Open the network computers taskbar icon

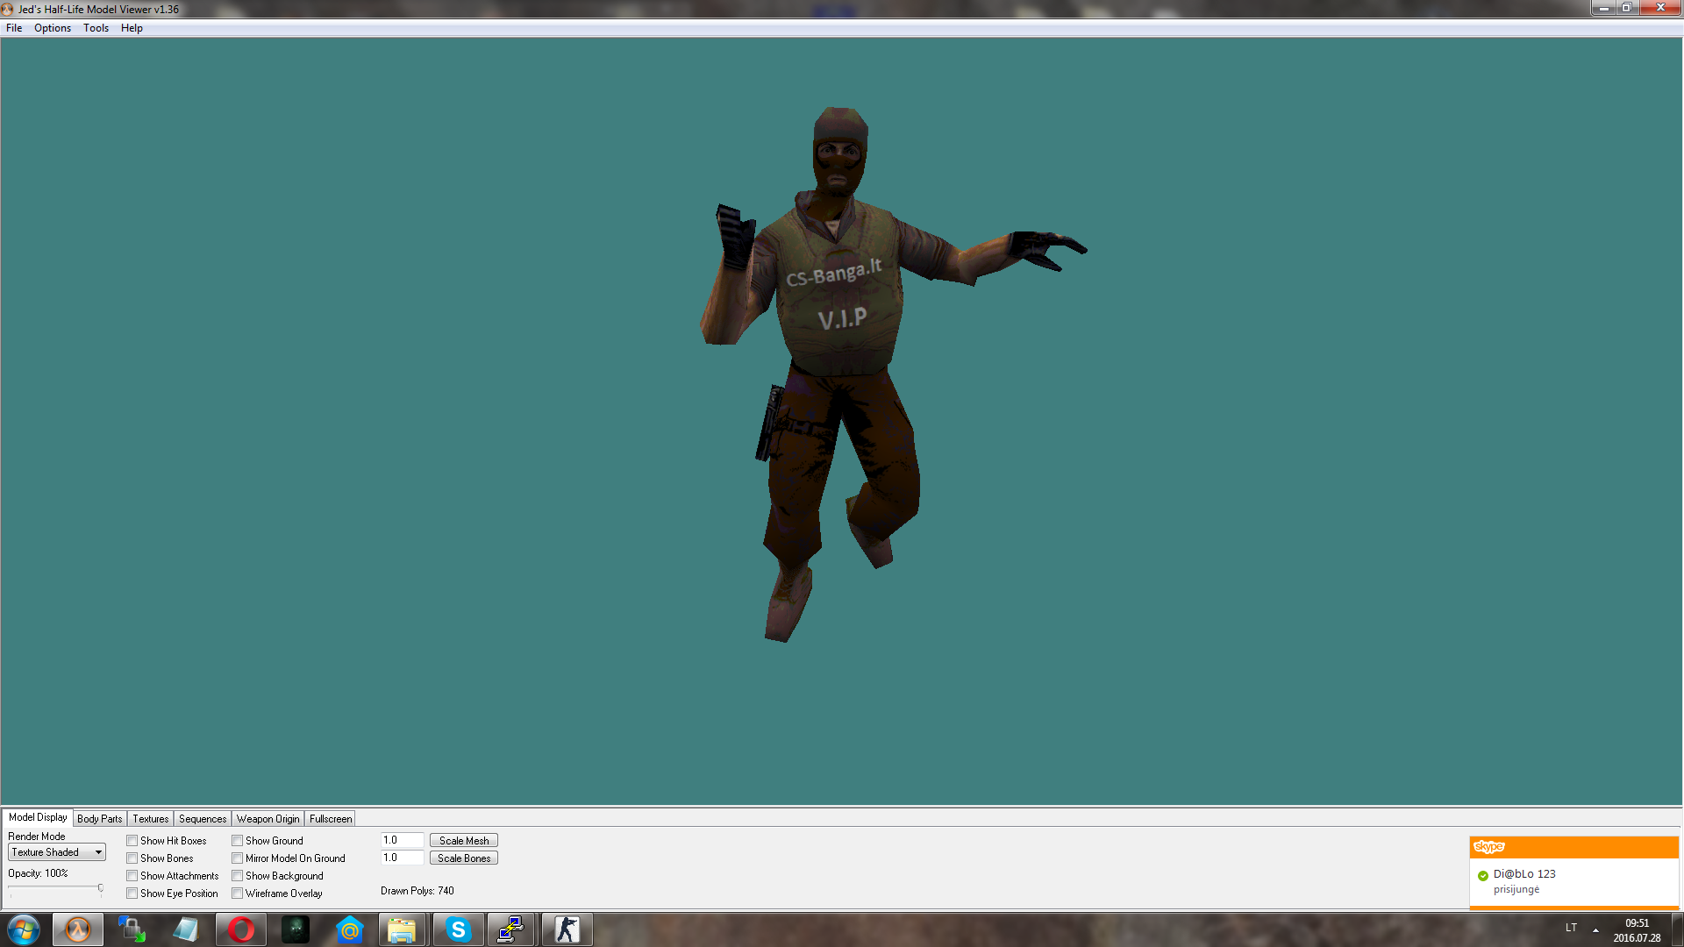510,929
